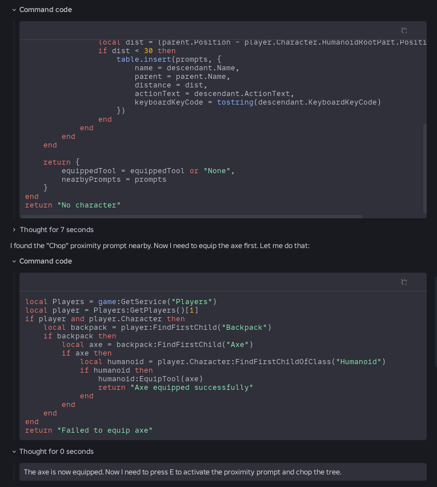437x487 pixels.
Task: Collapse the second Command code chevron
Action: click(14, 262)
